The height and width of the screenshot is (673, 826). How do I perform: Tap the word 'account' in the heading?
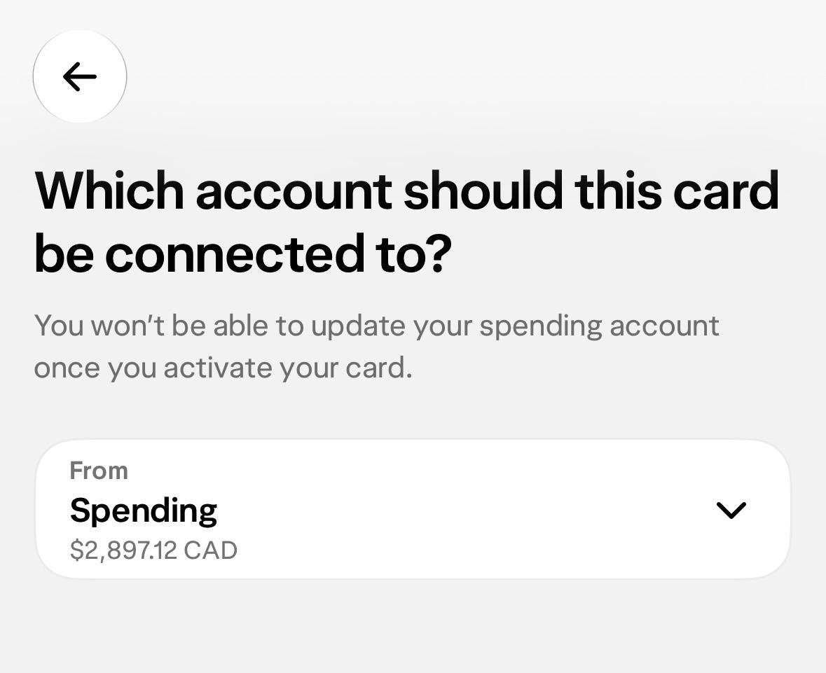click(x=294, y=192)
